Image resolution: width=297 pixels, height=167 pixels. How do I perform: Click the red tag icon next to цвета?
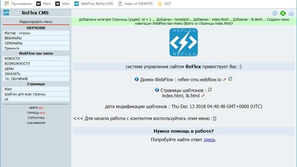[x=41, y=108]
